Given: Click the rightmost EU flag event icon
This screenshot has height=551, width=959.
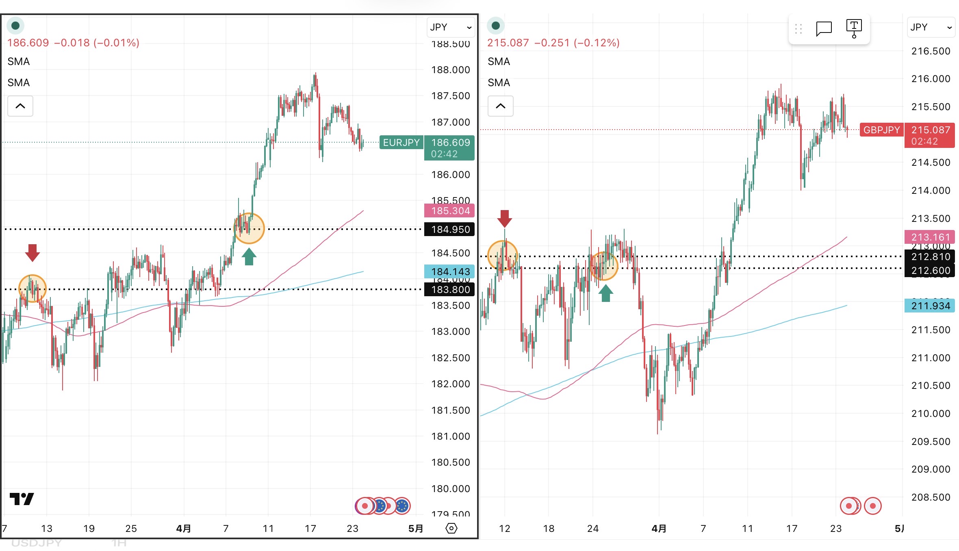Looking at the screenshot, I should (402, 506).
